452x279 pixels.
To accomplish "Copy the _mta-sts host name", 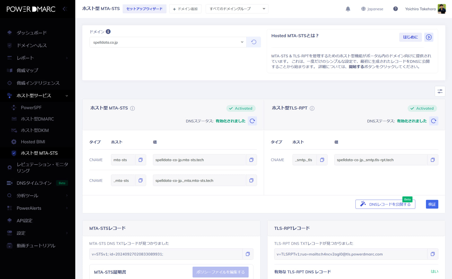I will (140, 180).
